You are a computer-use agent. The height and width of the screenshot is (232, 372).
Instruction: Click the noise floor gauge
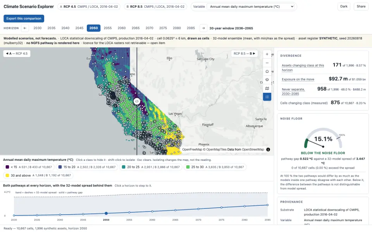coord(323,138)
